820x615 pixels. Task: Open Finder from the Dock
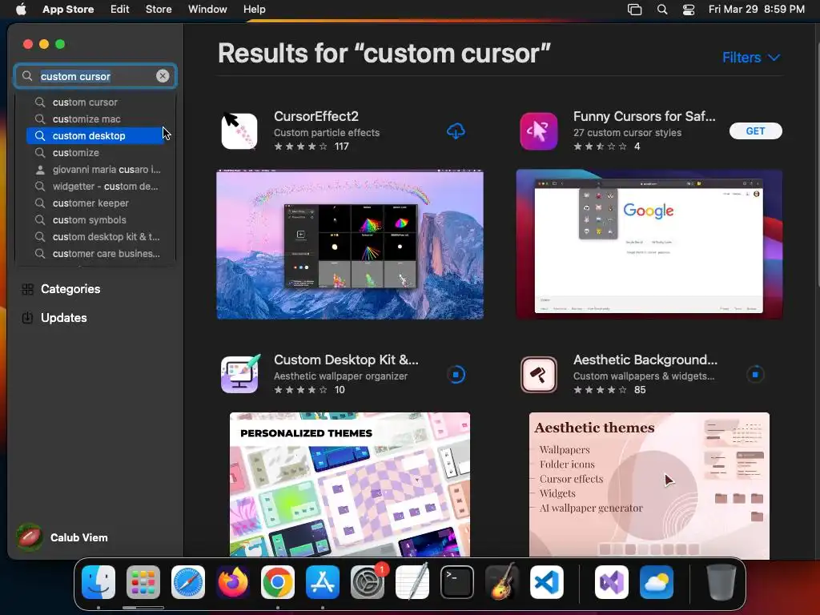pos(98,582)
